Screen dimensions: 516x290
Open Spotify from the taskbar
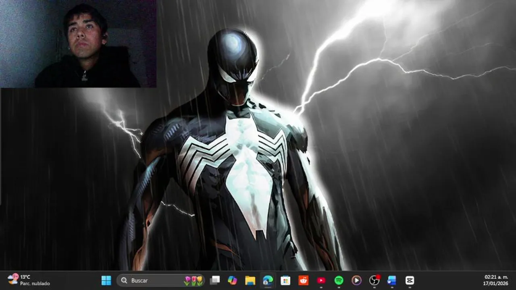[x=339, y=280]
